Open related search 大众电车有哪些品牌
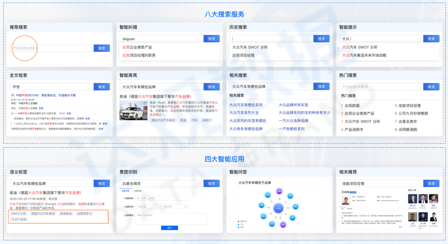The height and width of the screenshot is (244, 448). point(246,129)
